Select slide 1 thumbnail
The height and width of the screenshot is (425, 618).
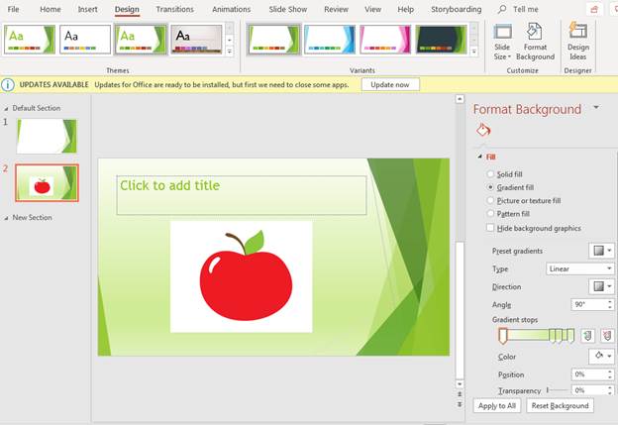[x=47, y=136]
